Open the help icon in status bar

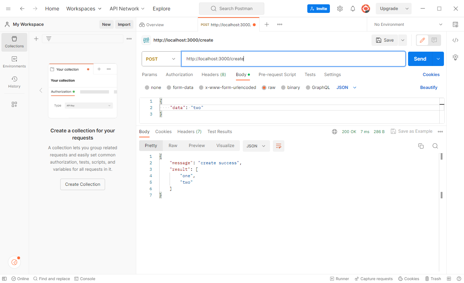(x=459, y=279)
